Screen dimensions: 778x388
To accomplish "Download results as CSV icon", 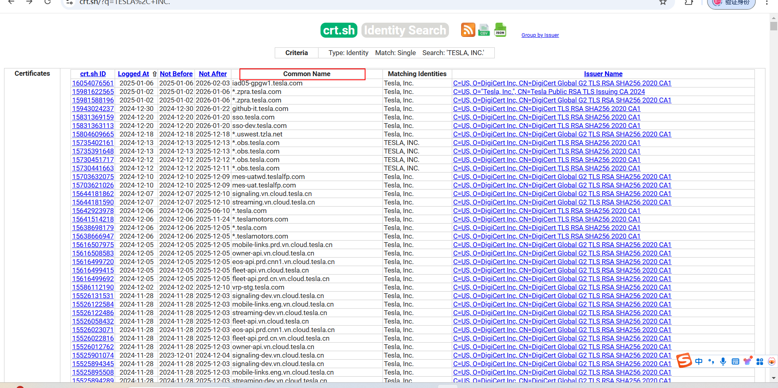I will (484, 30).
